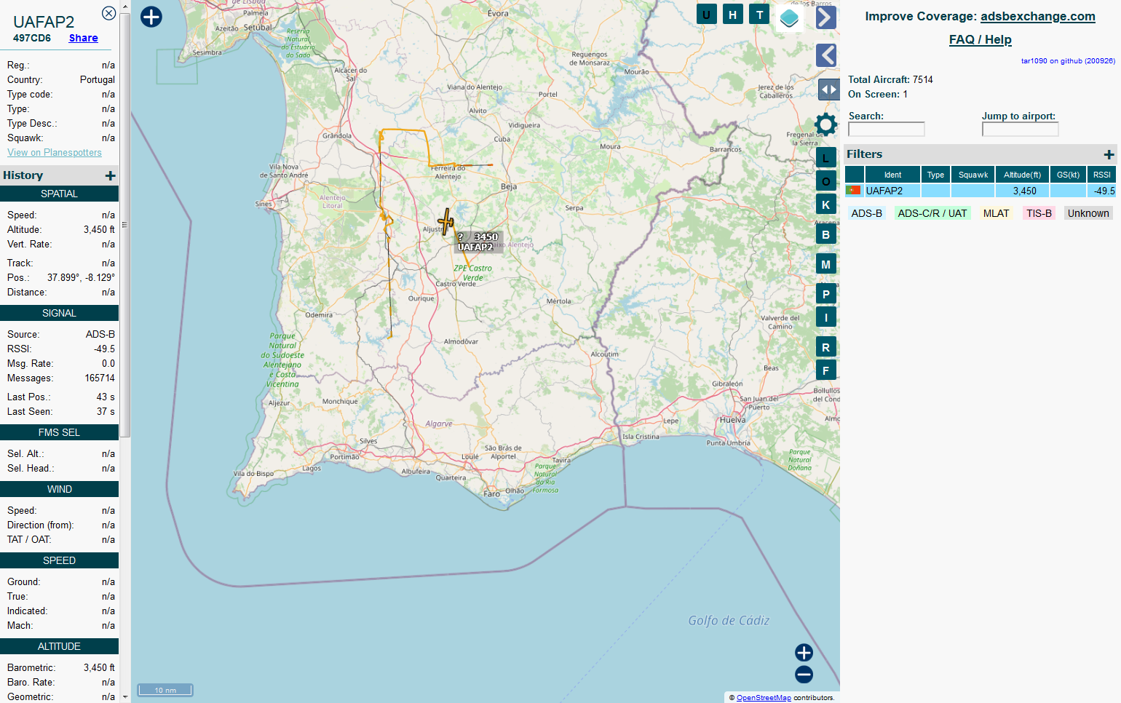
Task: Click the right arrow sidebar button
Action: tap(825, 17)
